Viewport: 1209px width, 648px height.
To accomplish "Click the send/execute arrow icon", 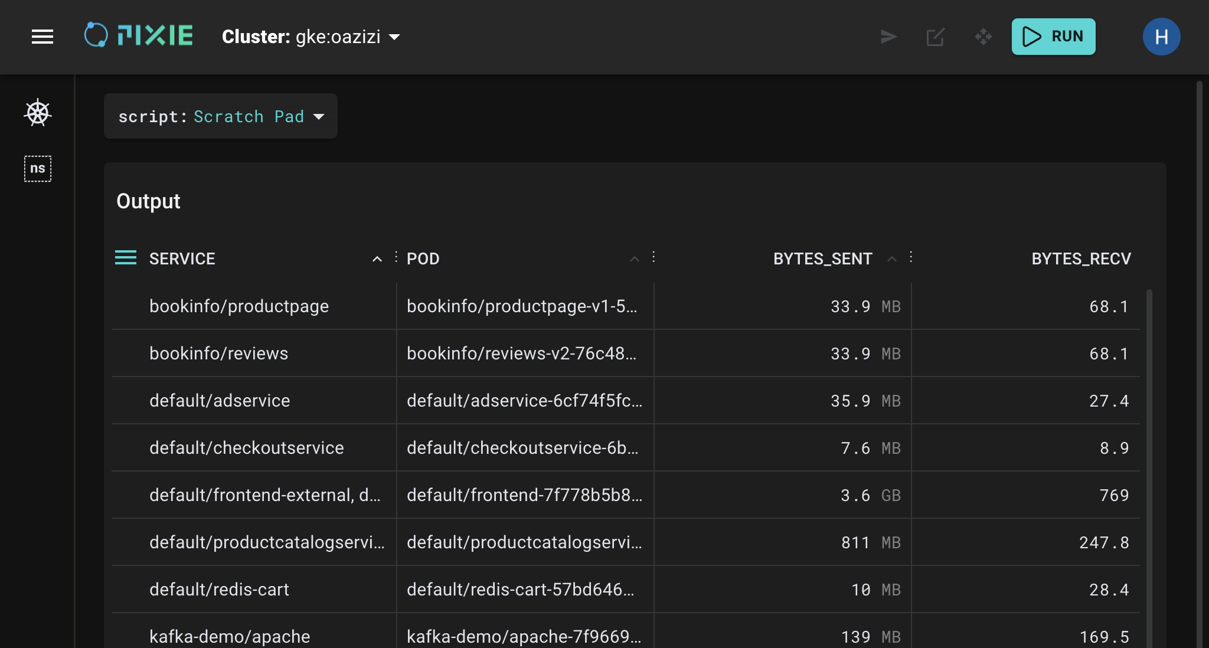I will click(888, 37).
